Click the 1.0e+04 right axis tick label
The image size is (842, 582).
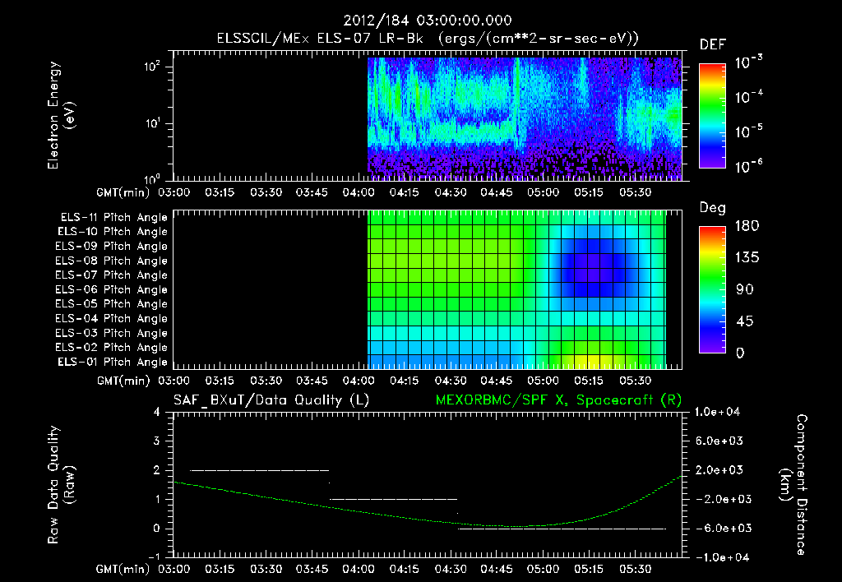pyautogui.click(x=717, y=412)
